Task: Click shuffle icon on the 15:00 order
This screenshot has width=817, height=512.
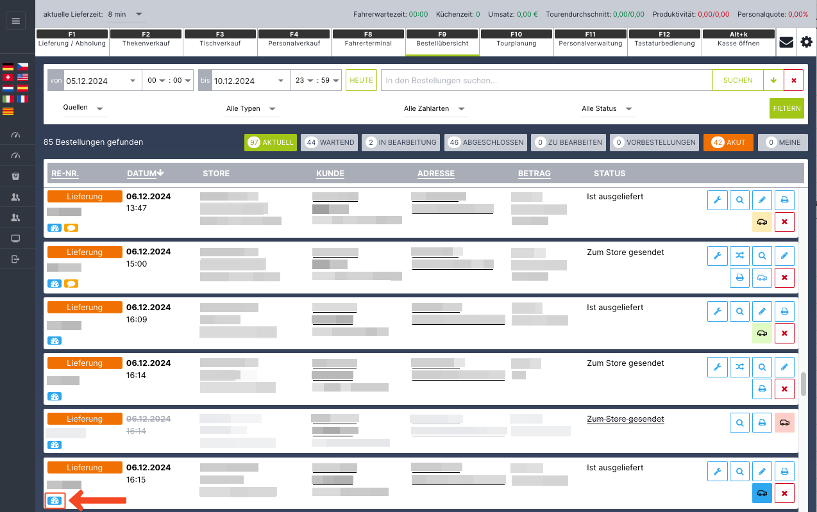Action: (740, 256)
